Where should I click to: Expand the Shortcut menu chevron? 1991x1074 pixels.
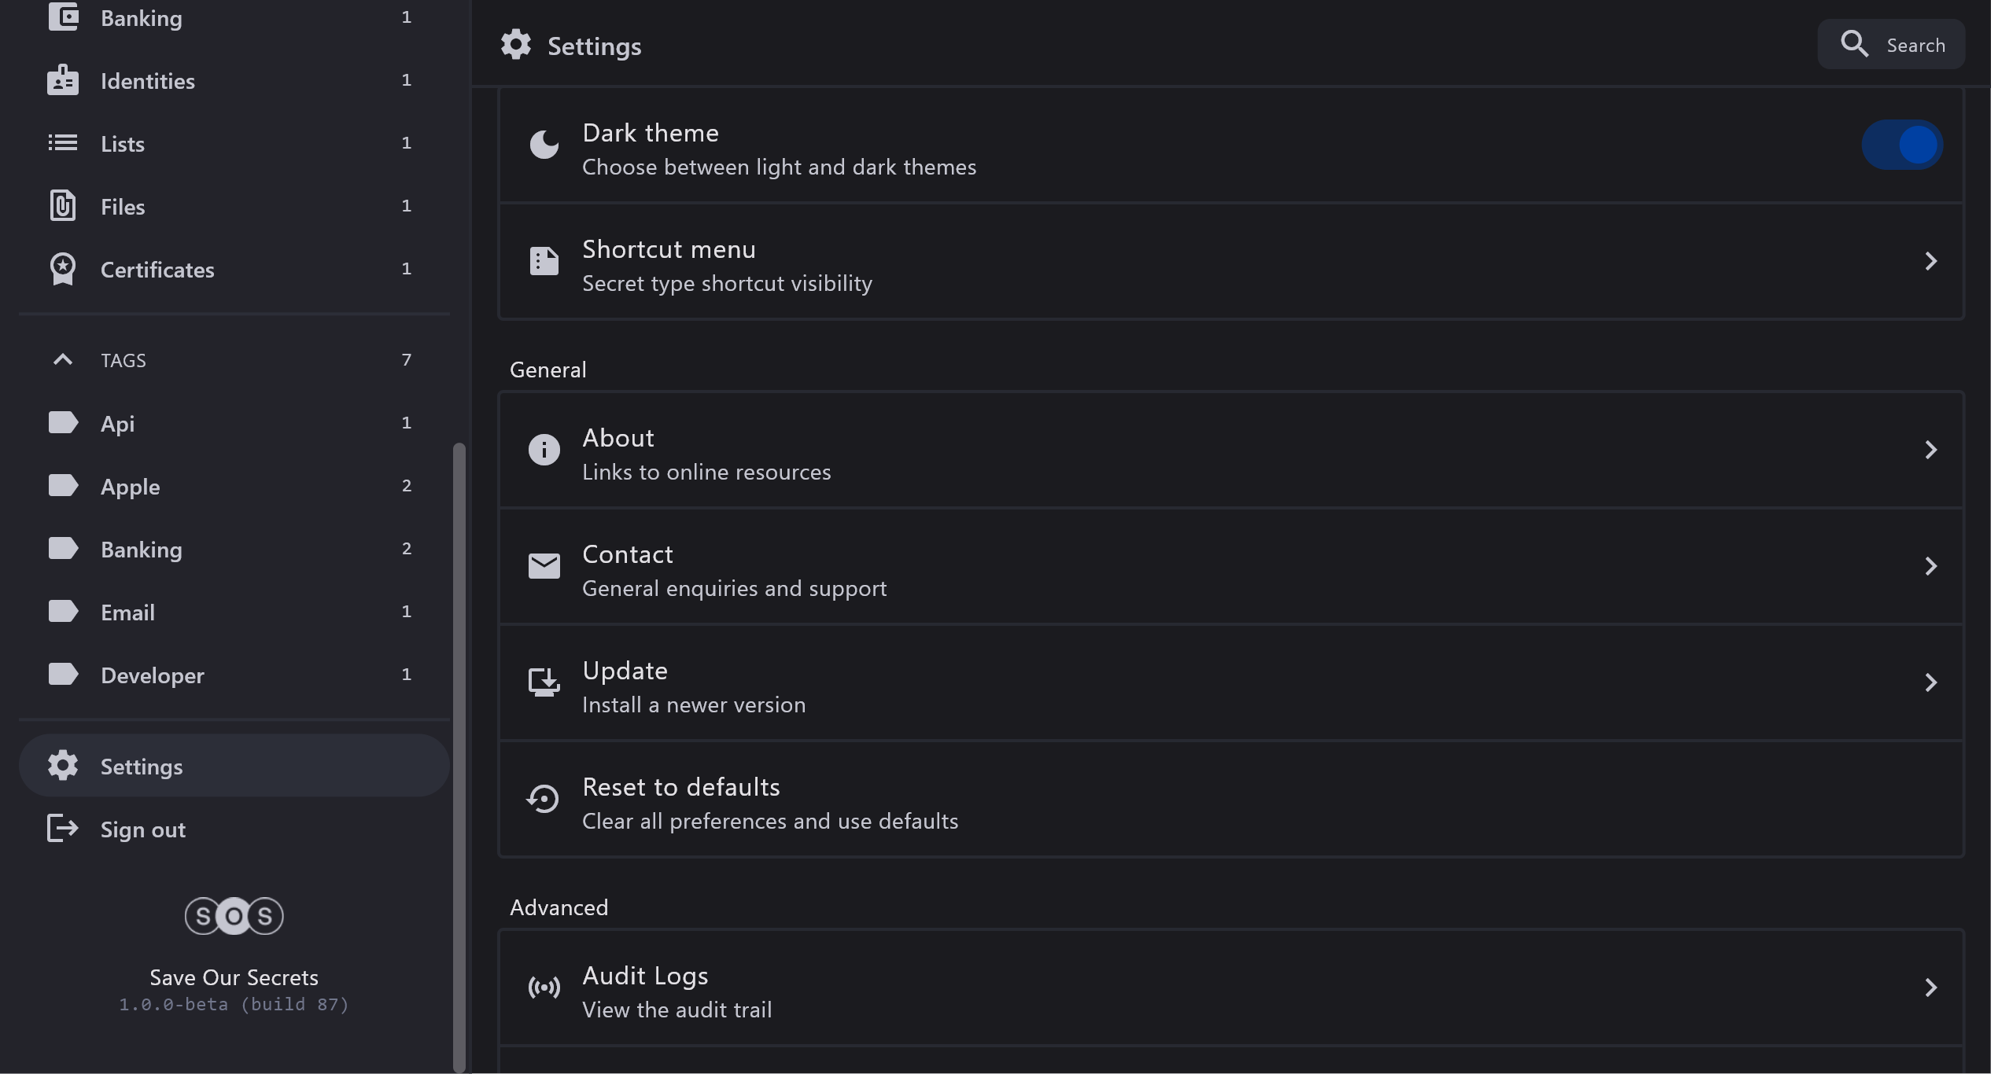(x=1930, y=261)
